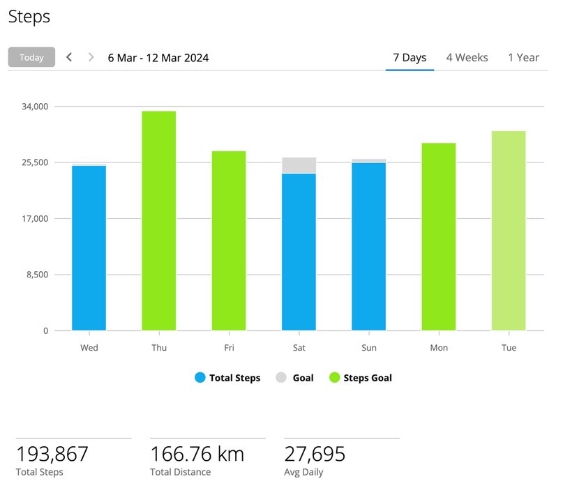Switch to the 7 Days tab
The image size is (563, 488).
click(x=410, y=57)
